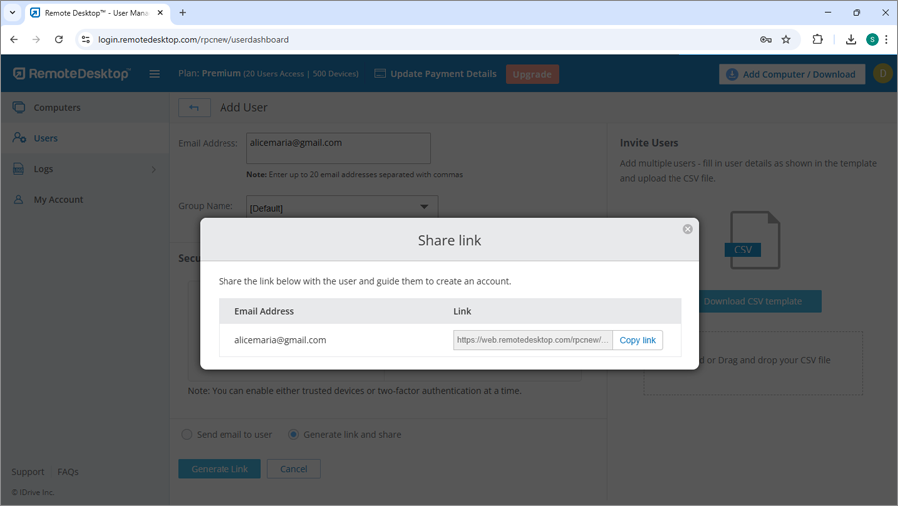The image size is (898, 506).
Task: Click the Invite Users heading
Action: (649, 143)
